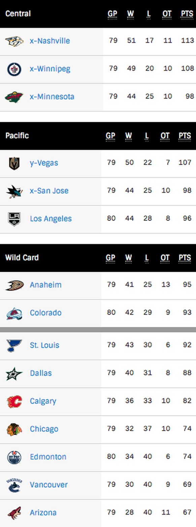Image resolution: width=196 pixels, height=527 pixels.
Task: Click the Winnipeg Jets logo
Action: coord(14,69)
